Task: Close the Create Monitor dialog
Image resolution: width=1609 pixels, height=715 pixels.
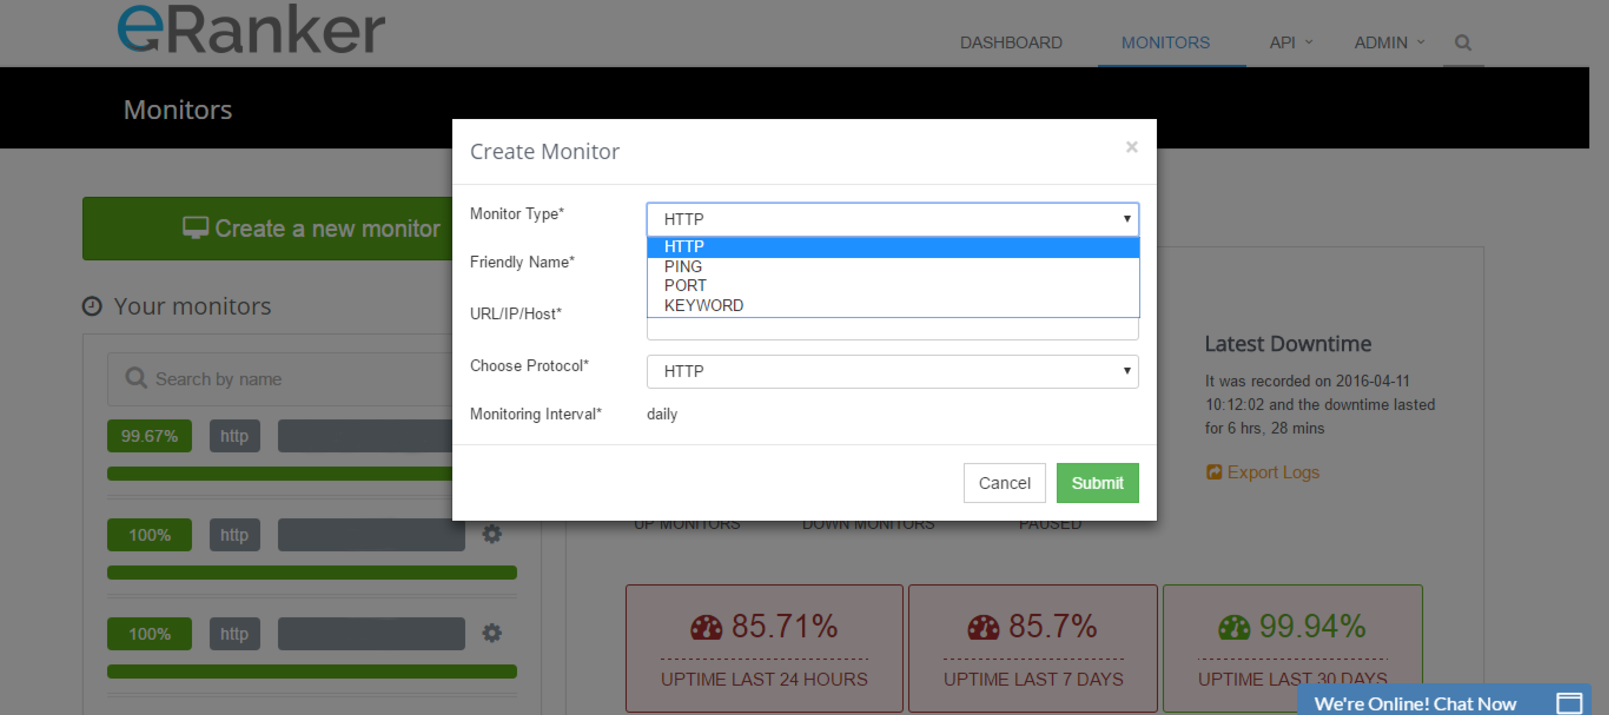Action: pyautogui.click(x=1131, y=147)
